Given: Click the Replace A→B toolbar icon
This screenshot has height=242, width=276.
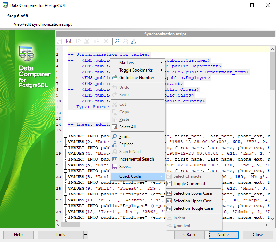Looking at the screenshot, I should [x=134, y=41].
